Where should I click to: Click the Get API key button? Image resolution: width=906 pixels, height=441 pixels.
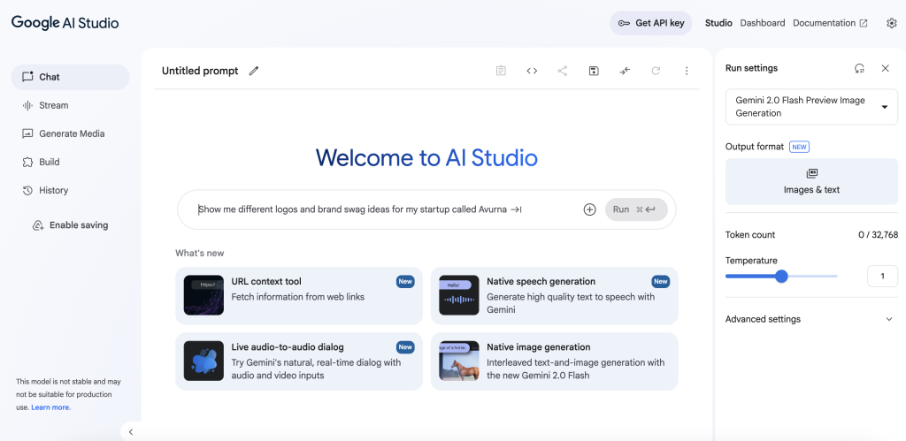coord(650,23)
